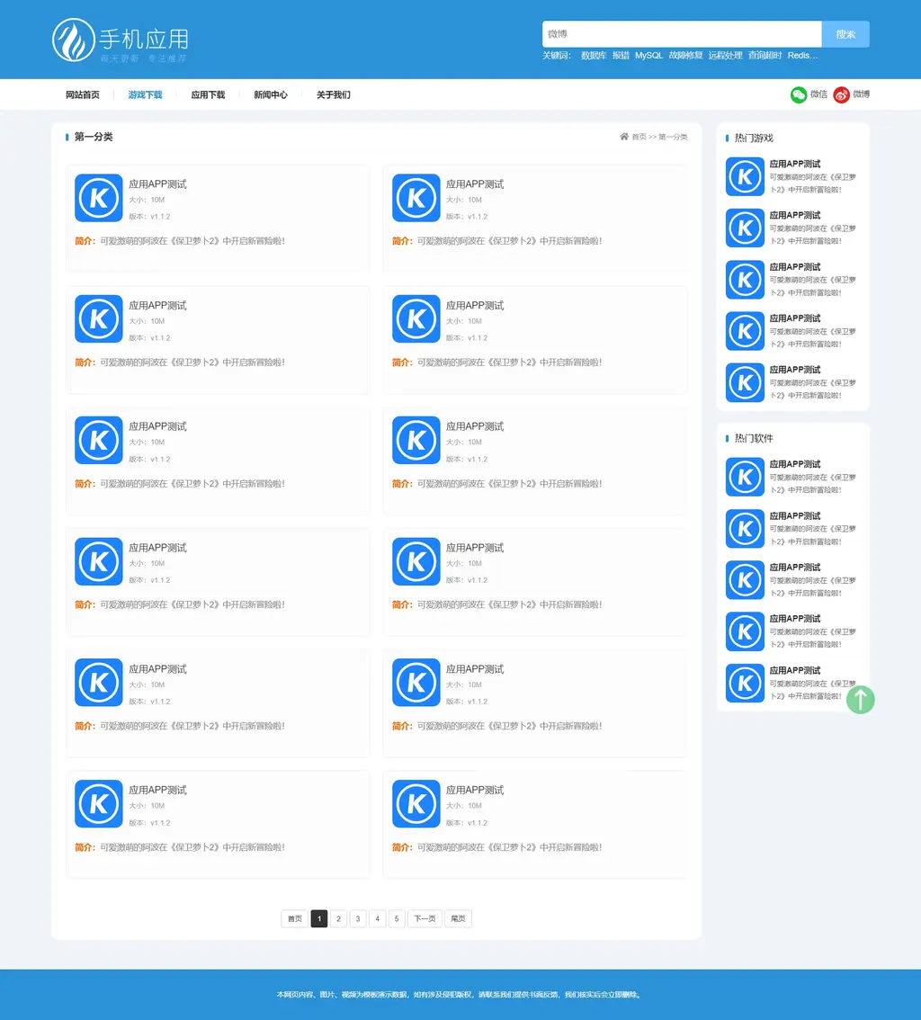The height and width of the screenshot is (1020, 921).
Task: Click the top-left app card's K icon
Action: [x=98, y=198]
